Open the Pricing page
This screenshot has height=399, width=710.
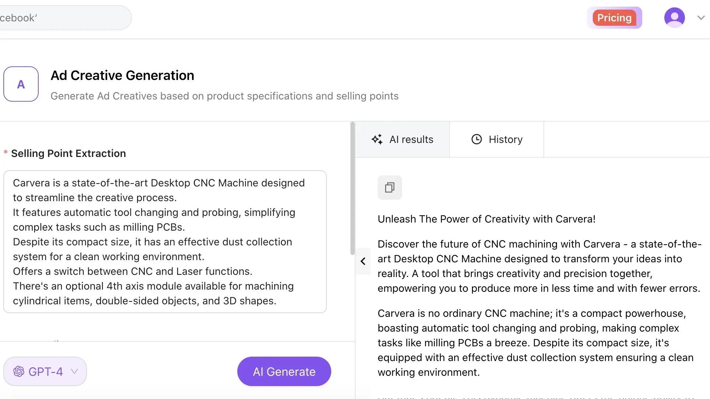click(614, 17)
